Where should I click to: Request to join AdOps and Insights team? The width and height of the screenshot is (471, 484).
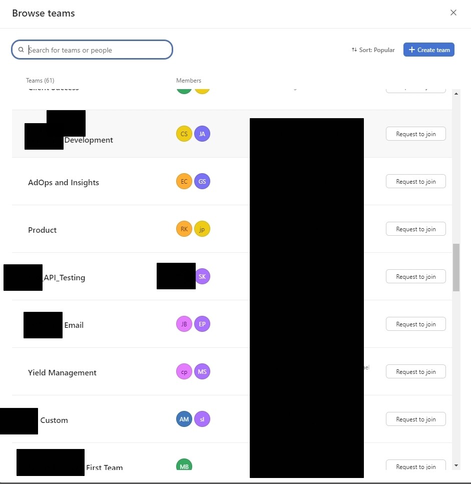[416, 181]
